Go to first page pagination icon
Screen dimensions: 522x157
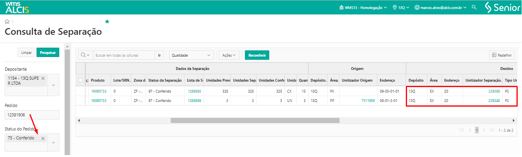pos(462,130)
